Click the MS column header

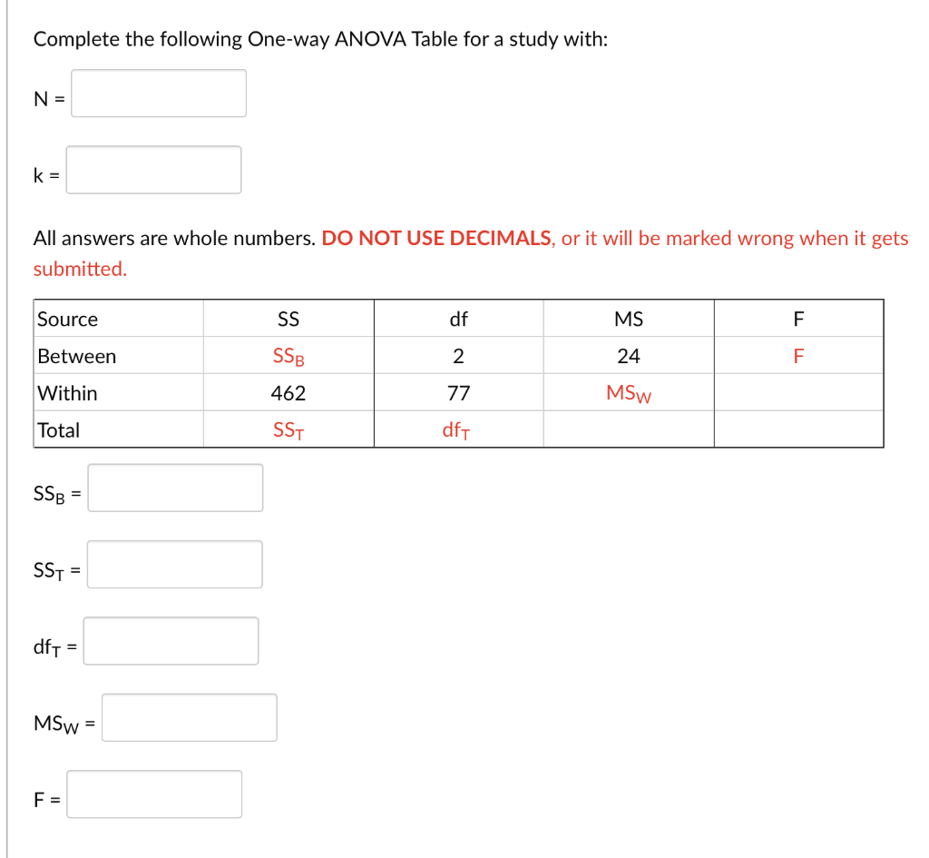629,319
